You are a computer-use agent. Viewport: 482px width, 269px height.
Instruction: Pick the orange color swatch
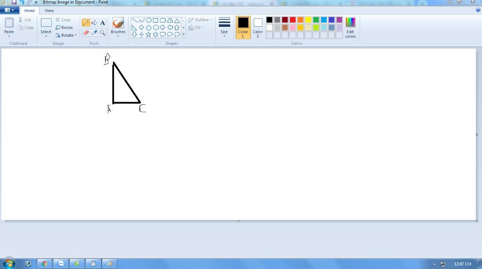300,20
